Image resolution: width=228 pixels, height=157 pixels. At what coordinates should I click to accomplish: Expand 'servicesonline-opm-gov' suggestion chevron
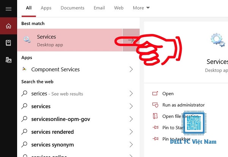(131, 119)
